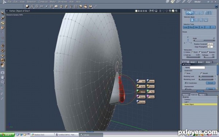Click the Convert button
Screen dimensions: 219x137
point(211,83)
